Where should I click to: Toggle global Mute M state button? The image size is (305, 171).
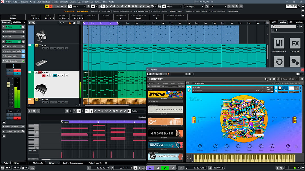click(47, 6)
